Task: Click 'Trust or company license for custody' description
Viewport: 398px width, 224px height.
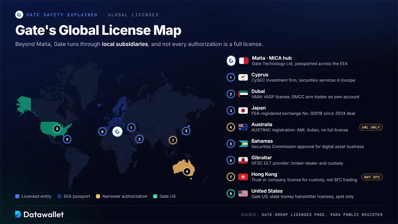Action: click(304, 180)
